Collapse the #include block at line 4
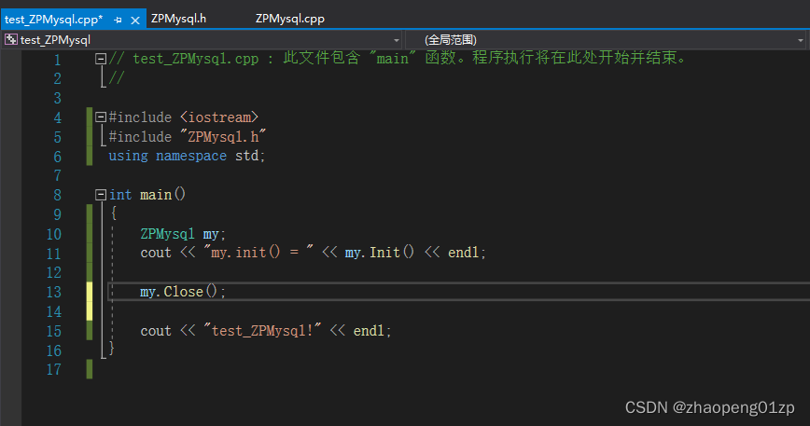Image resolution: width=810 pixels, height=426 pixels. (101, 117)
